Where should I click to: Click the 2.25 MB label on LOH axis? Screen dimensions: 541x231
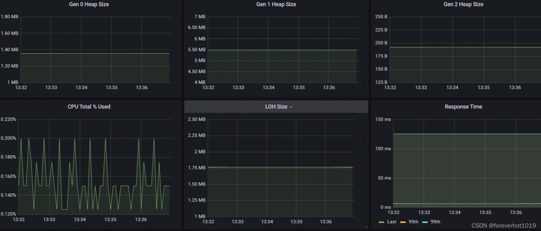click(x=197, y=136)
